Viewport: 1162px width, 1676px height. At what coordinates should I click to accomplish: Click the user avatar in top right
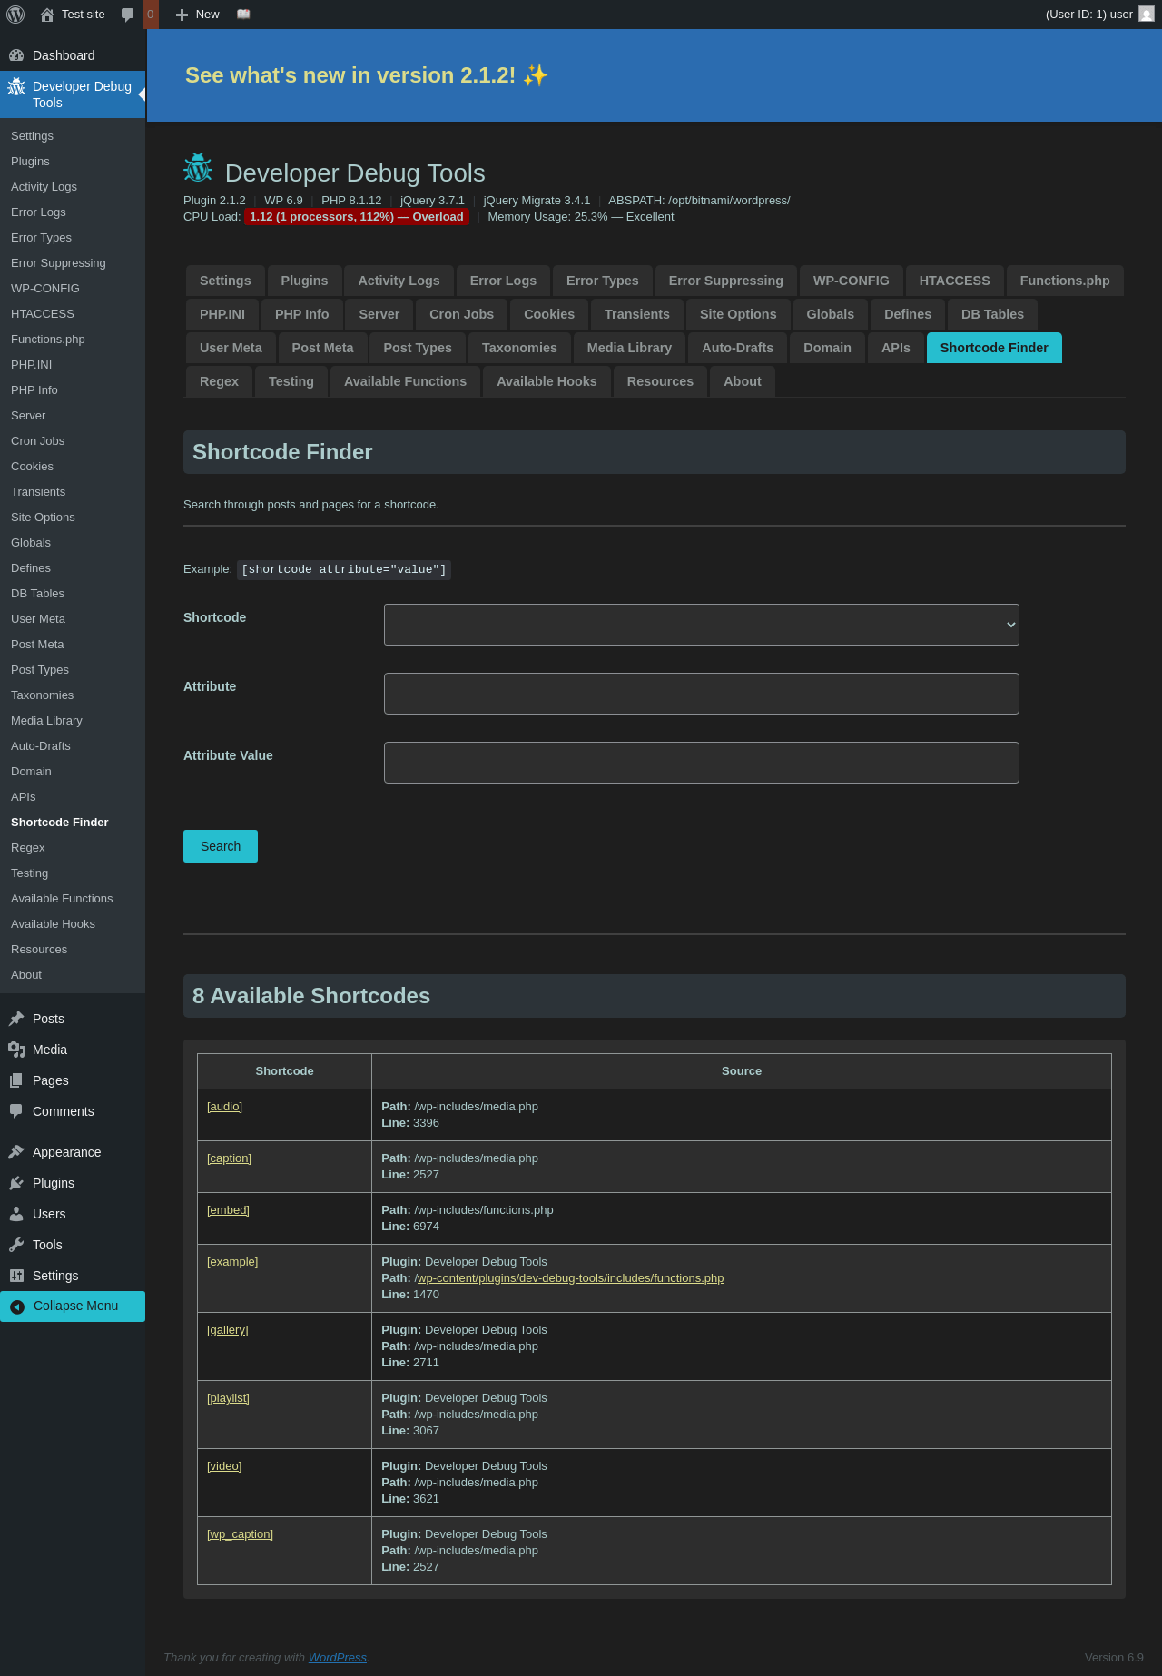pos(1147,15)
